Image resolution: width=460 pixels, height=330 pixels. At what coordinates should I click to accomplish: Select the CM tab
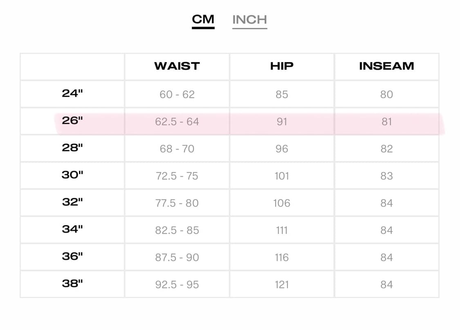[203, 19]
